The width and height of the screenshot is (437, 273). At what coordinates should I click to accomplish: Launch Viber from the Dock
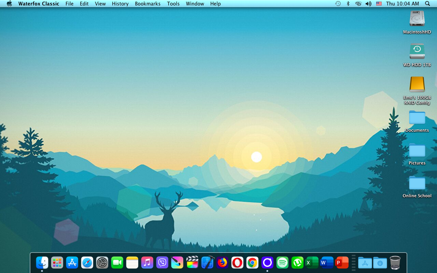[x=162, y=262]
